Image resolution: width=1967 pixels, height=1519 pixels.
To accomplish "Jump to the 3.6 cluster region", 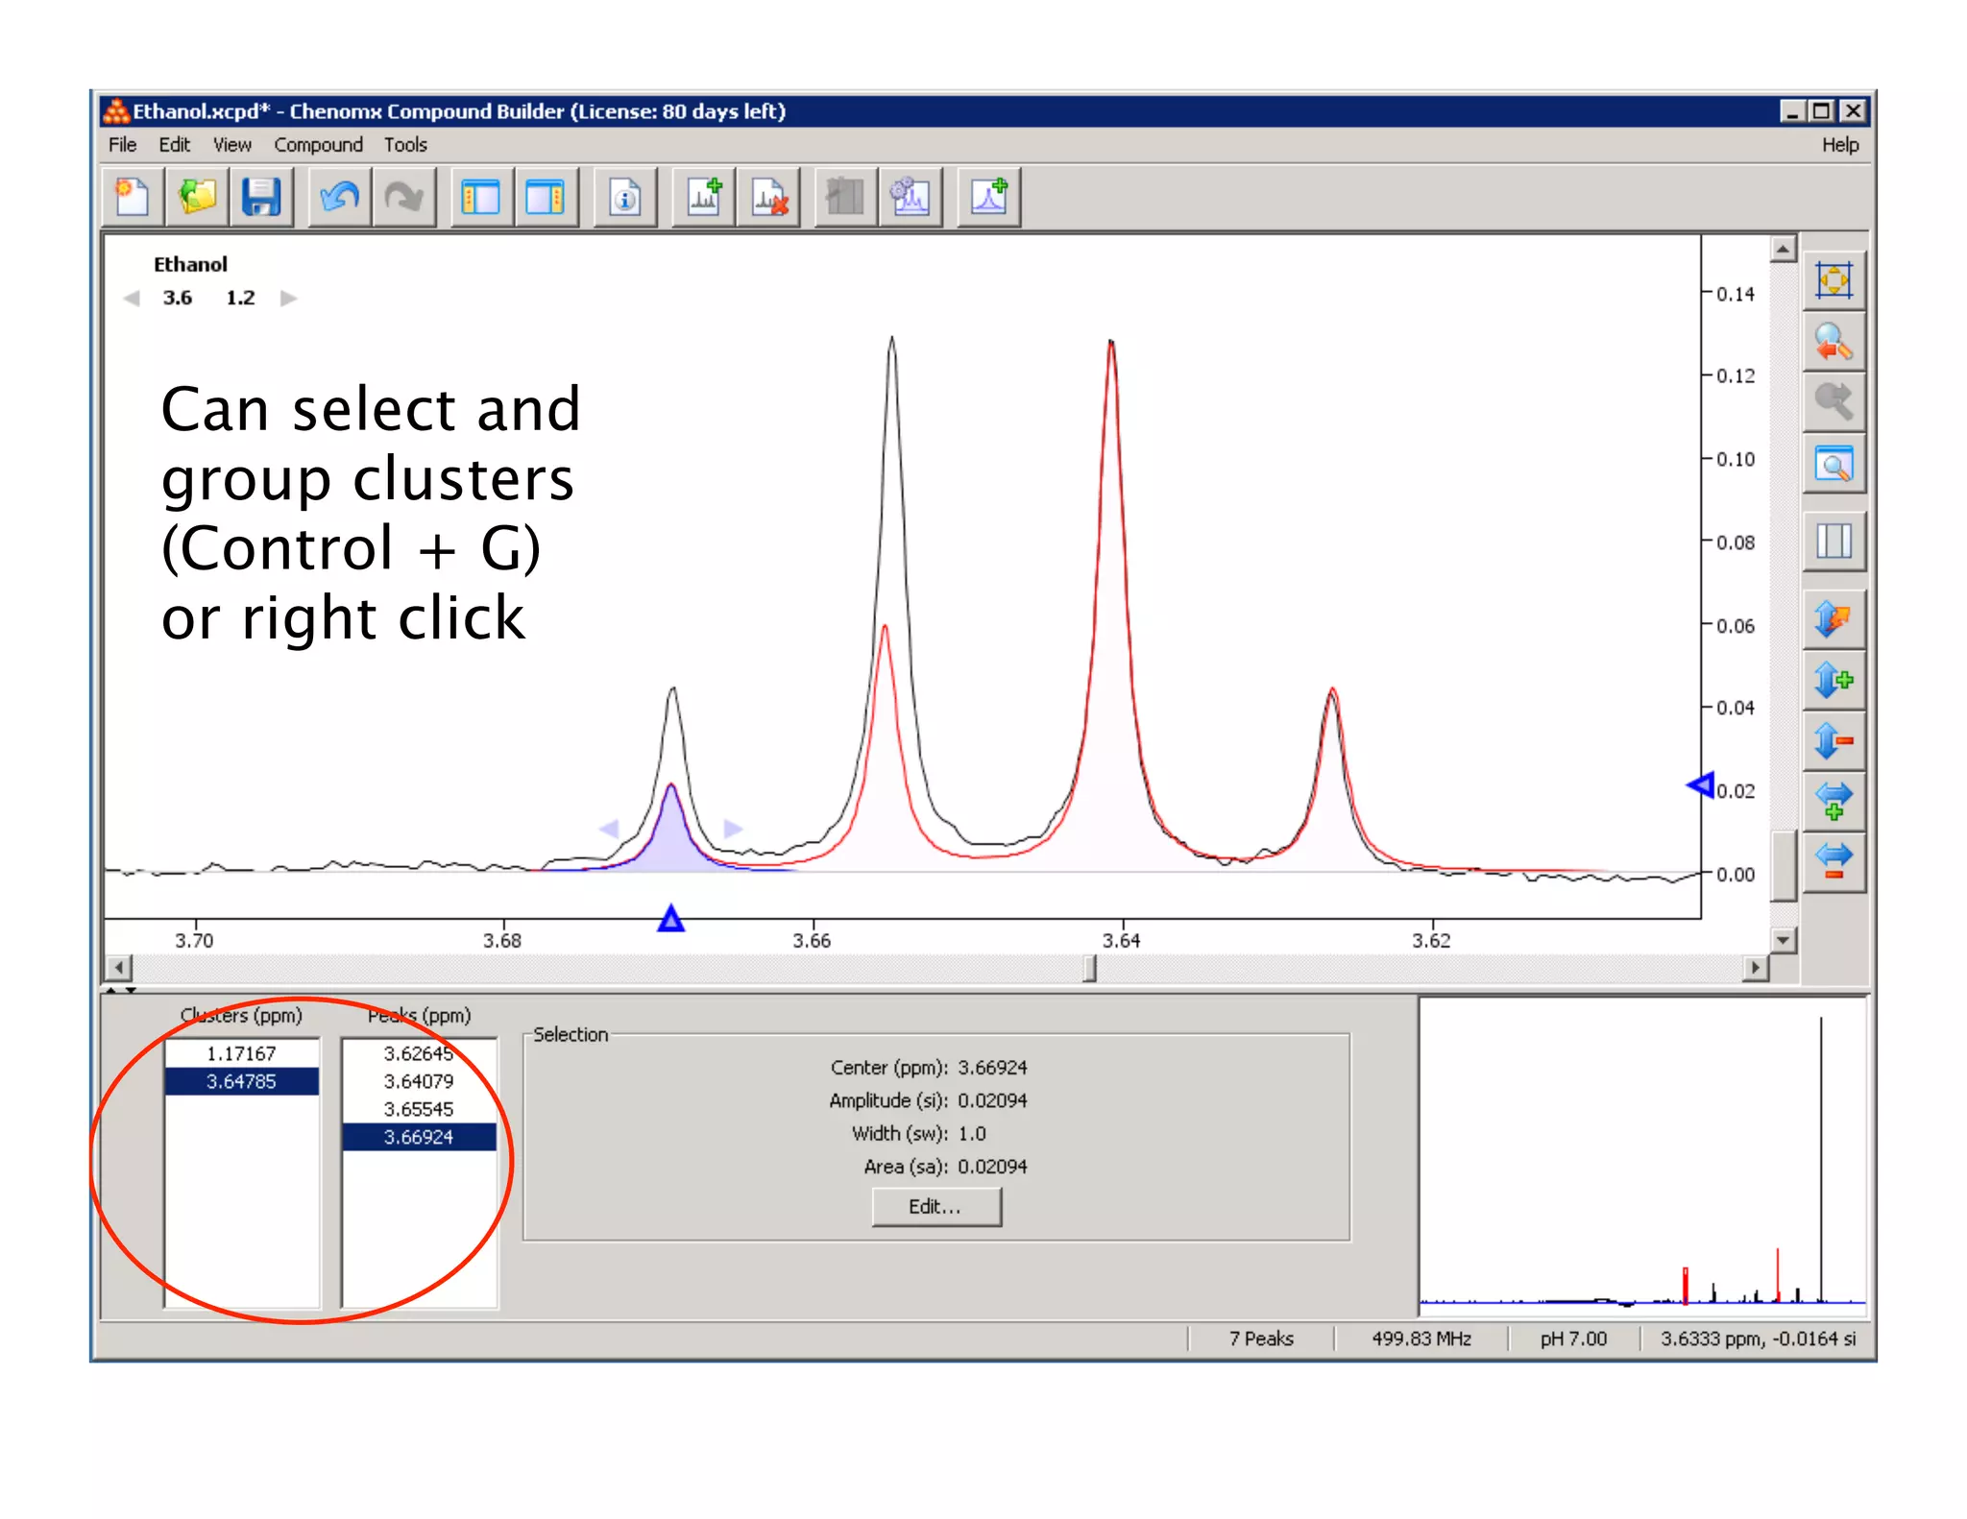I will [x=178, y=299].
